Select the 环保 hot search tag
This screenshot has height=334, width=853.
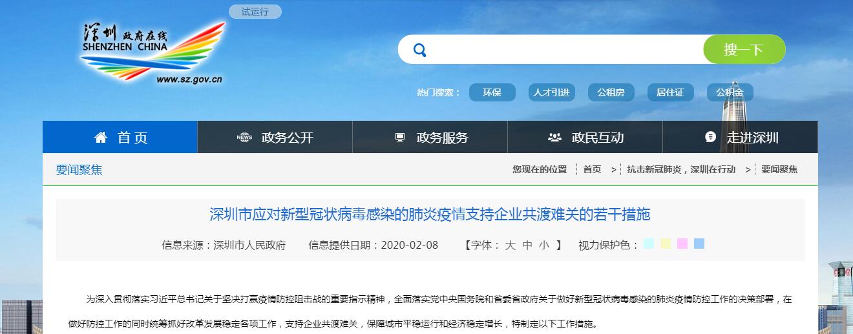[x=492, y=92]
